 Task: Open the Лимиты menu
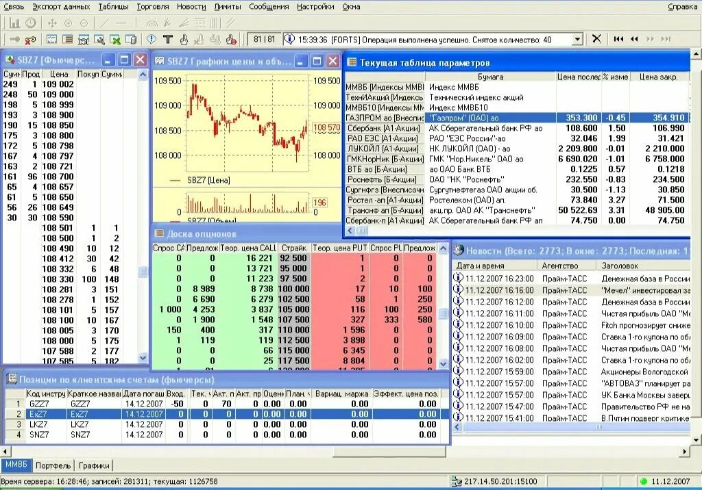228,7
